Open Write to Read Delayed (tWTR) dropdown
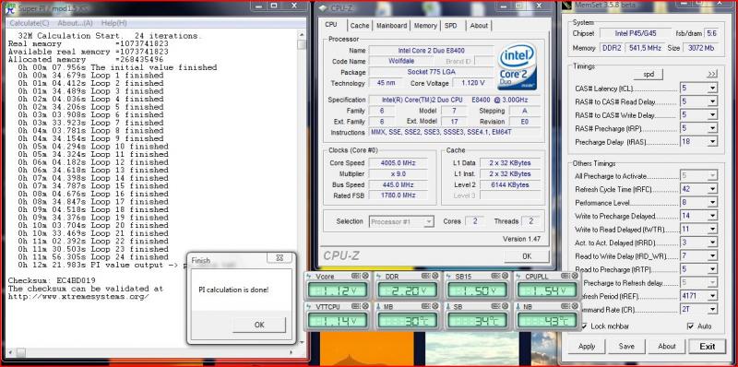The height and width of the screenshot is (367, 738). [x=712, y=229]
